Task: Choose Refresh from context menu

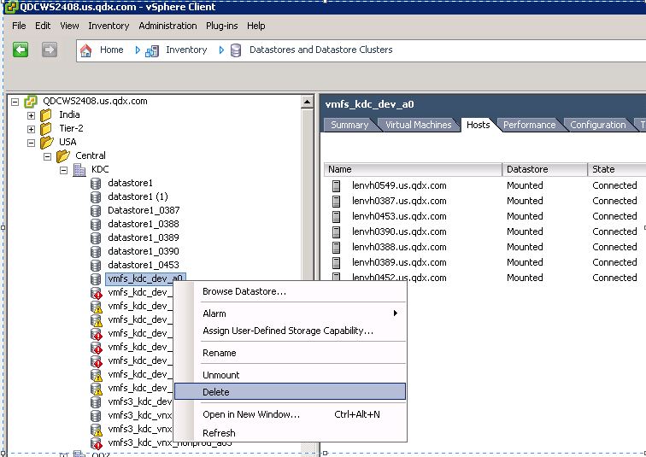Action: tap(290, 433)
